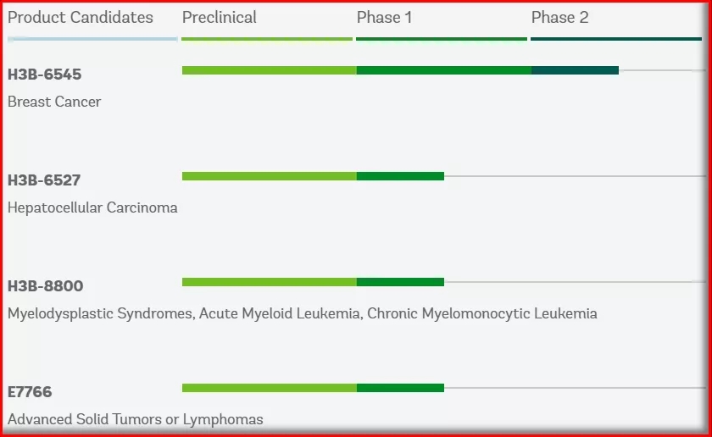The image size is (712, 437).
Task: Click H3B-6527's Preclinical progress bar segment
Action: [270, 176]
